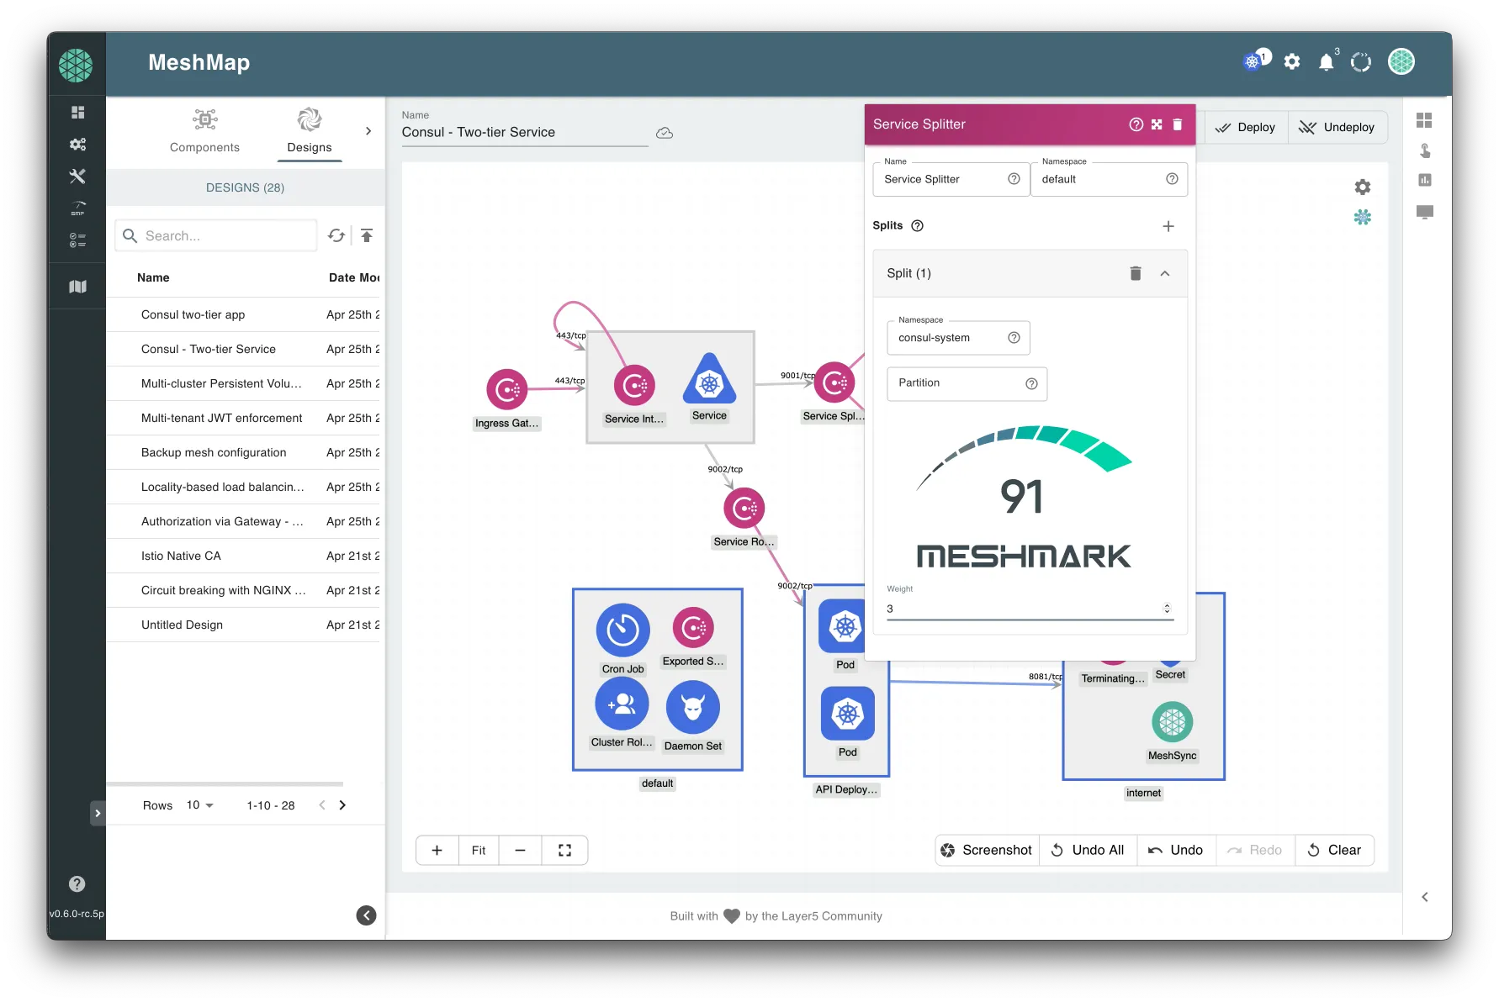The image size is (1499, 1002).
Task: Adjust the Weight stepper arrows
Action: pos(1167,609)
